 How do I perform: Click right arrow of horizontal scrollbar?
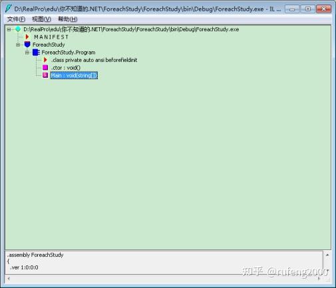pos(319,279)
